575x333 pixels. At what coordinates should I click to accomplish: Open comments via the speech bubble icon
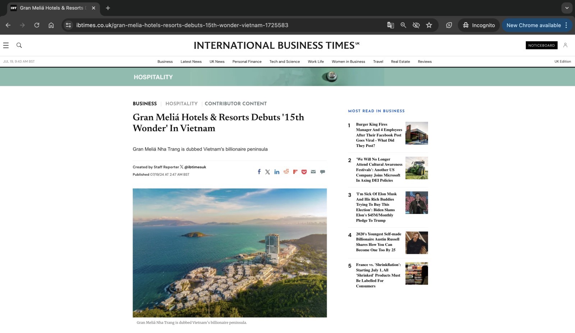(x=322, y=172)
